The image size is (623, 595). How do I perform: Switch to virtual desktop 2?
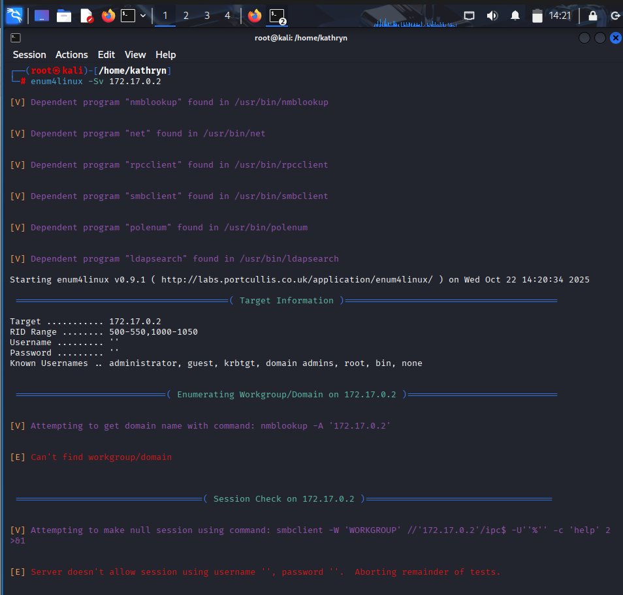pyautogui.click(x=185, y=15)
